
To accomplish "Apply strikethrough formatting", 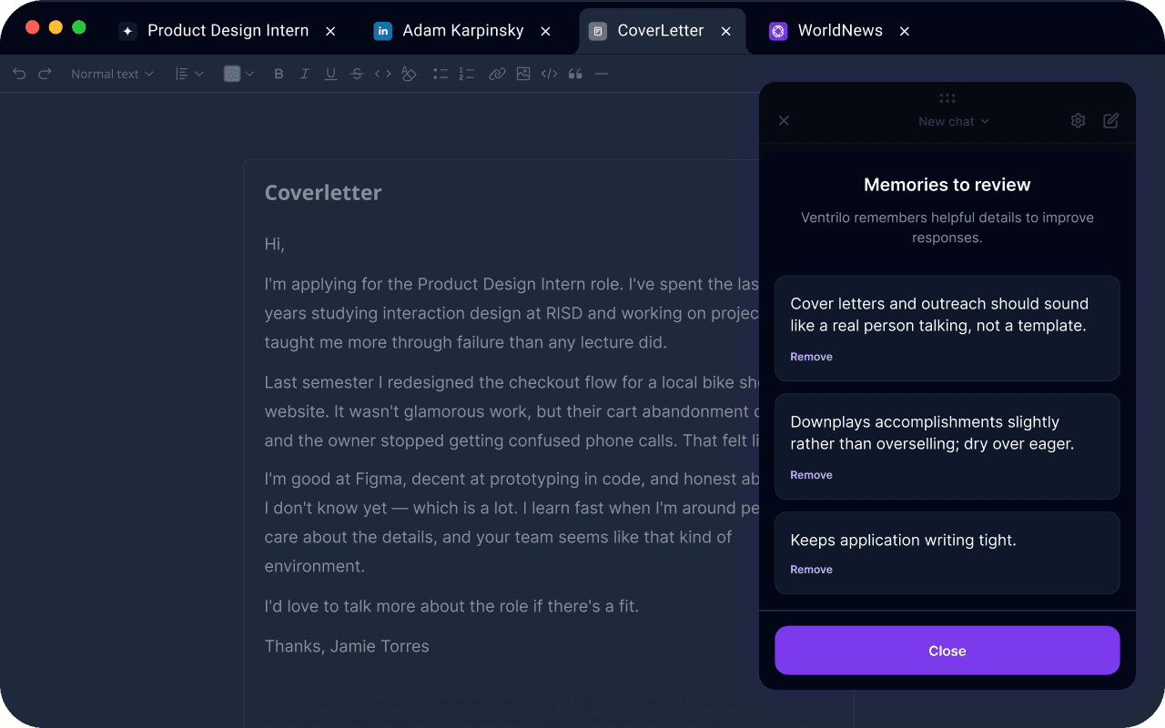I will click(357, 74).
